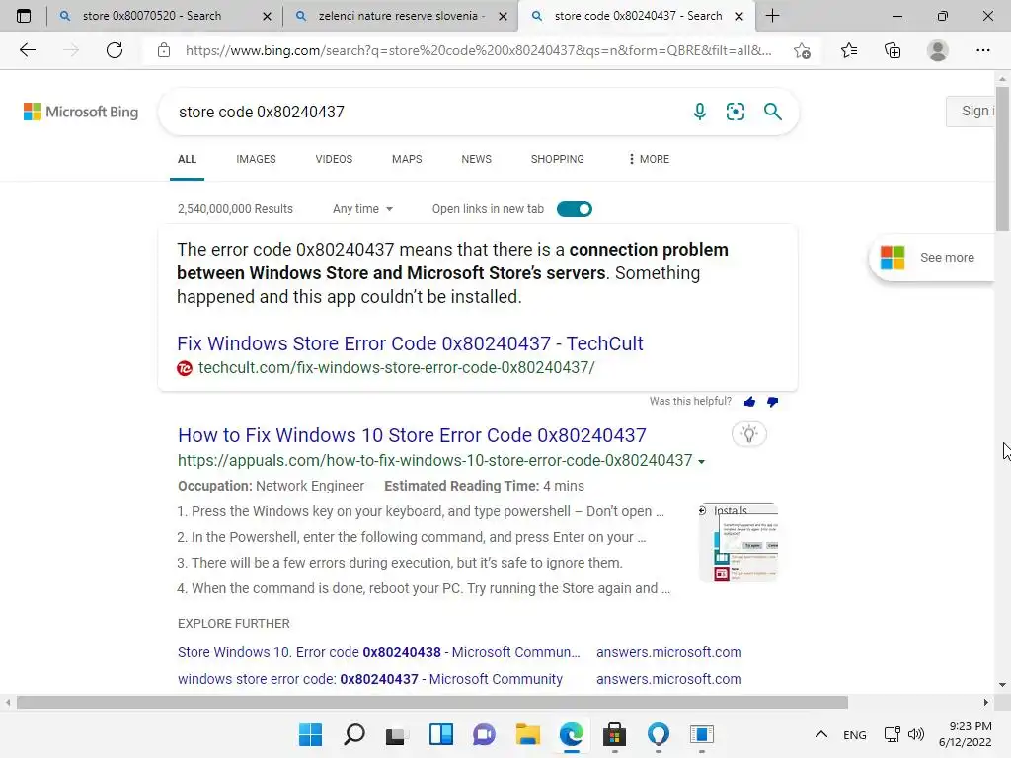The height and width of the screenshot is (758, 1011).
Task: Click into the Bing search query field
Action: (426, 112)
